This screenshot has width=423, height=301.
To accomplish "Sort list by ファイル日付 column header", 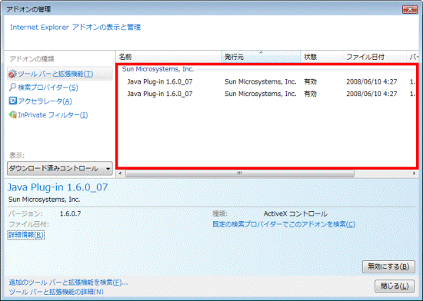I will tap(375, 57).
